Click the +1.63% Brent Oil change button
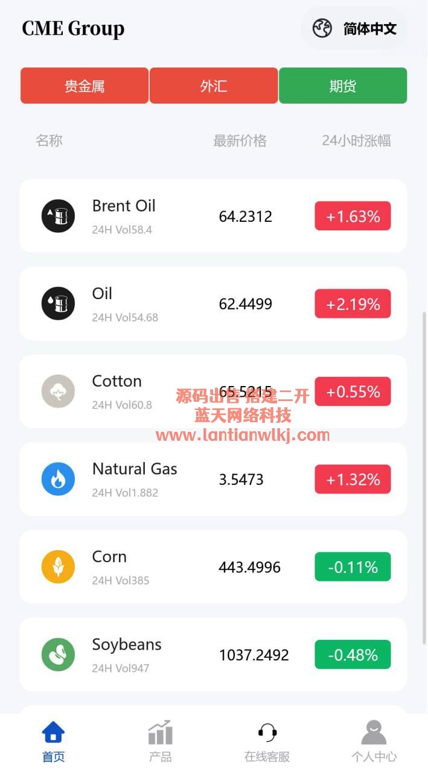428x772 pixels. click(x=353, y=216)
